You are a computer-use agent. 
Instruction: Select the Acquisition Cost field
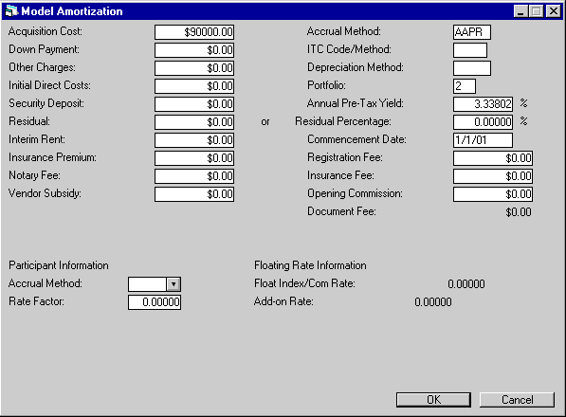pyautogui.click(x=194, y=32)
